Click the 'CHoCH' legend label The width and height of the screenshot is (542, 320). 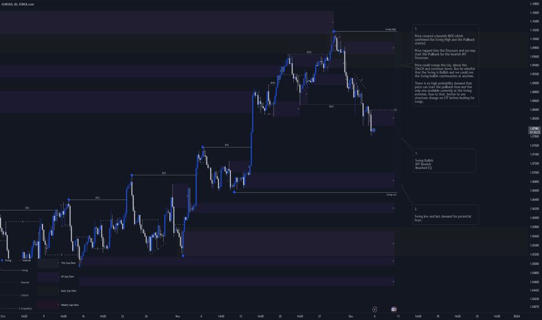(24, 295)
